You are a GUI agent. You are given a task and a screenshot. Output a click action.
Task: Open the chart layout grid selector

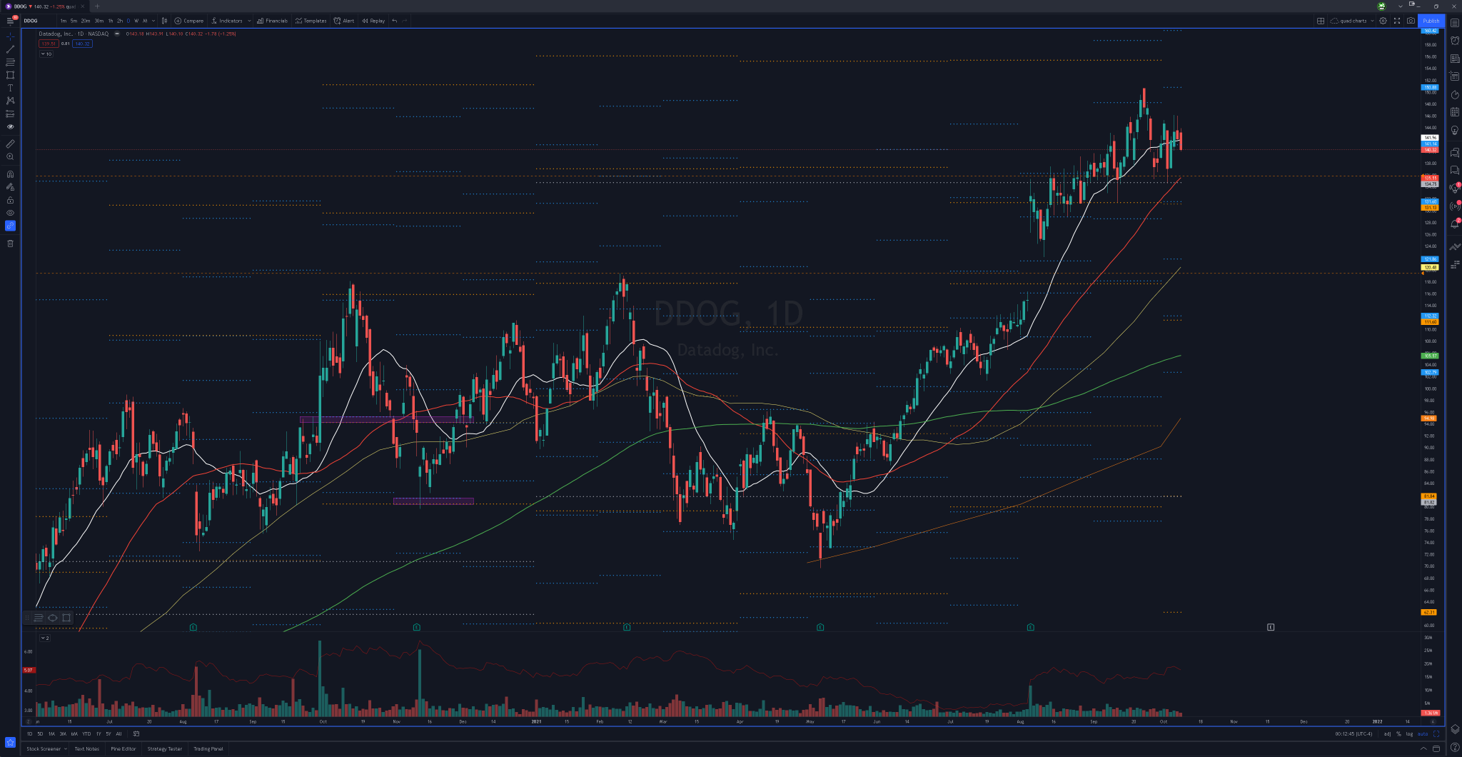(x=1321, y=21)
